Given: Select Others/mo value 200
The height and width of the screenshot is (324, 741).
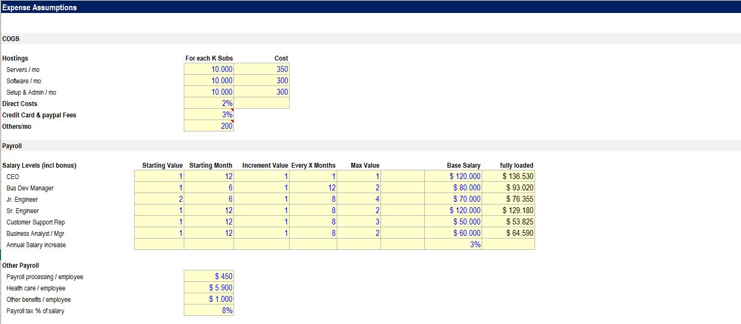Looking at the screenshot, I should 209,126.
